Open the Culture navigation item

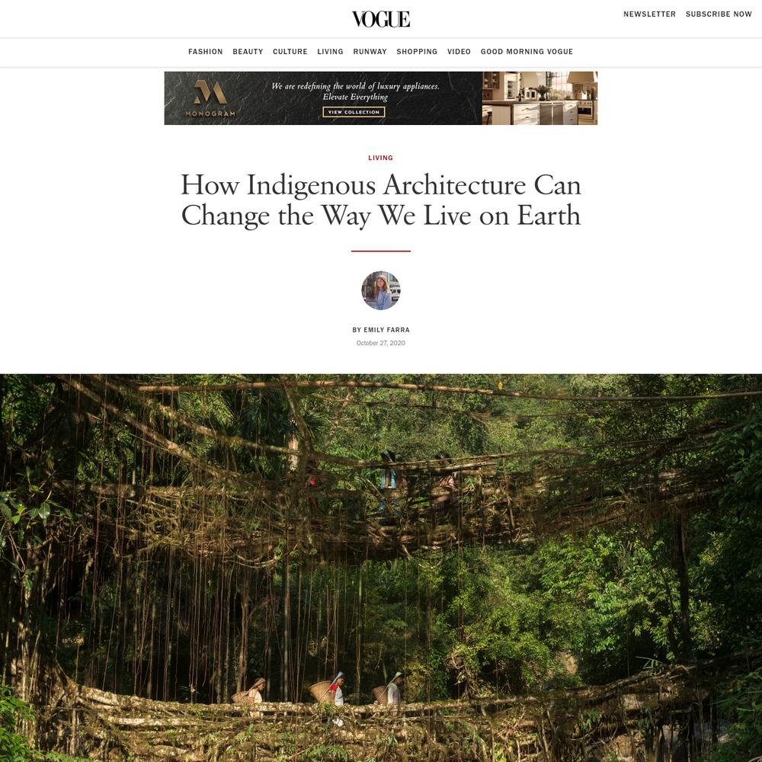pos(290,52)
